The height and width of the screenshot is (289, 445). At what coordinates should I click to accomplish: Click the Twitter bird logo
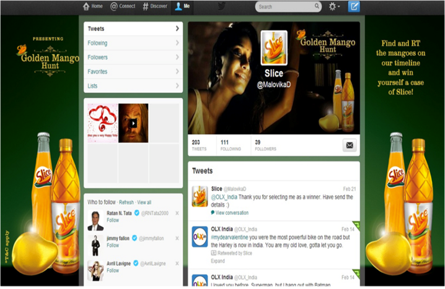pos(221,6)
